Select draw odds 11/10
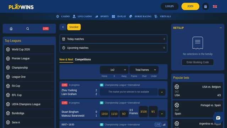This screenshot has width=227, height=128. click(114, 114)
